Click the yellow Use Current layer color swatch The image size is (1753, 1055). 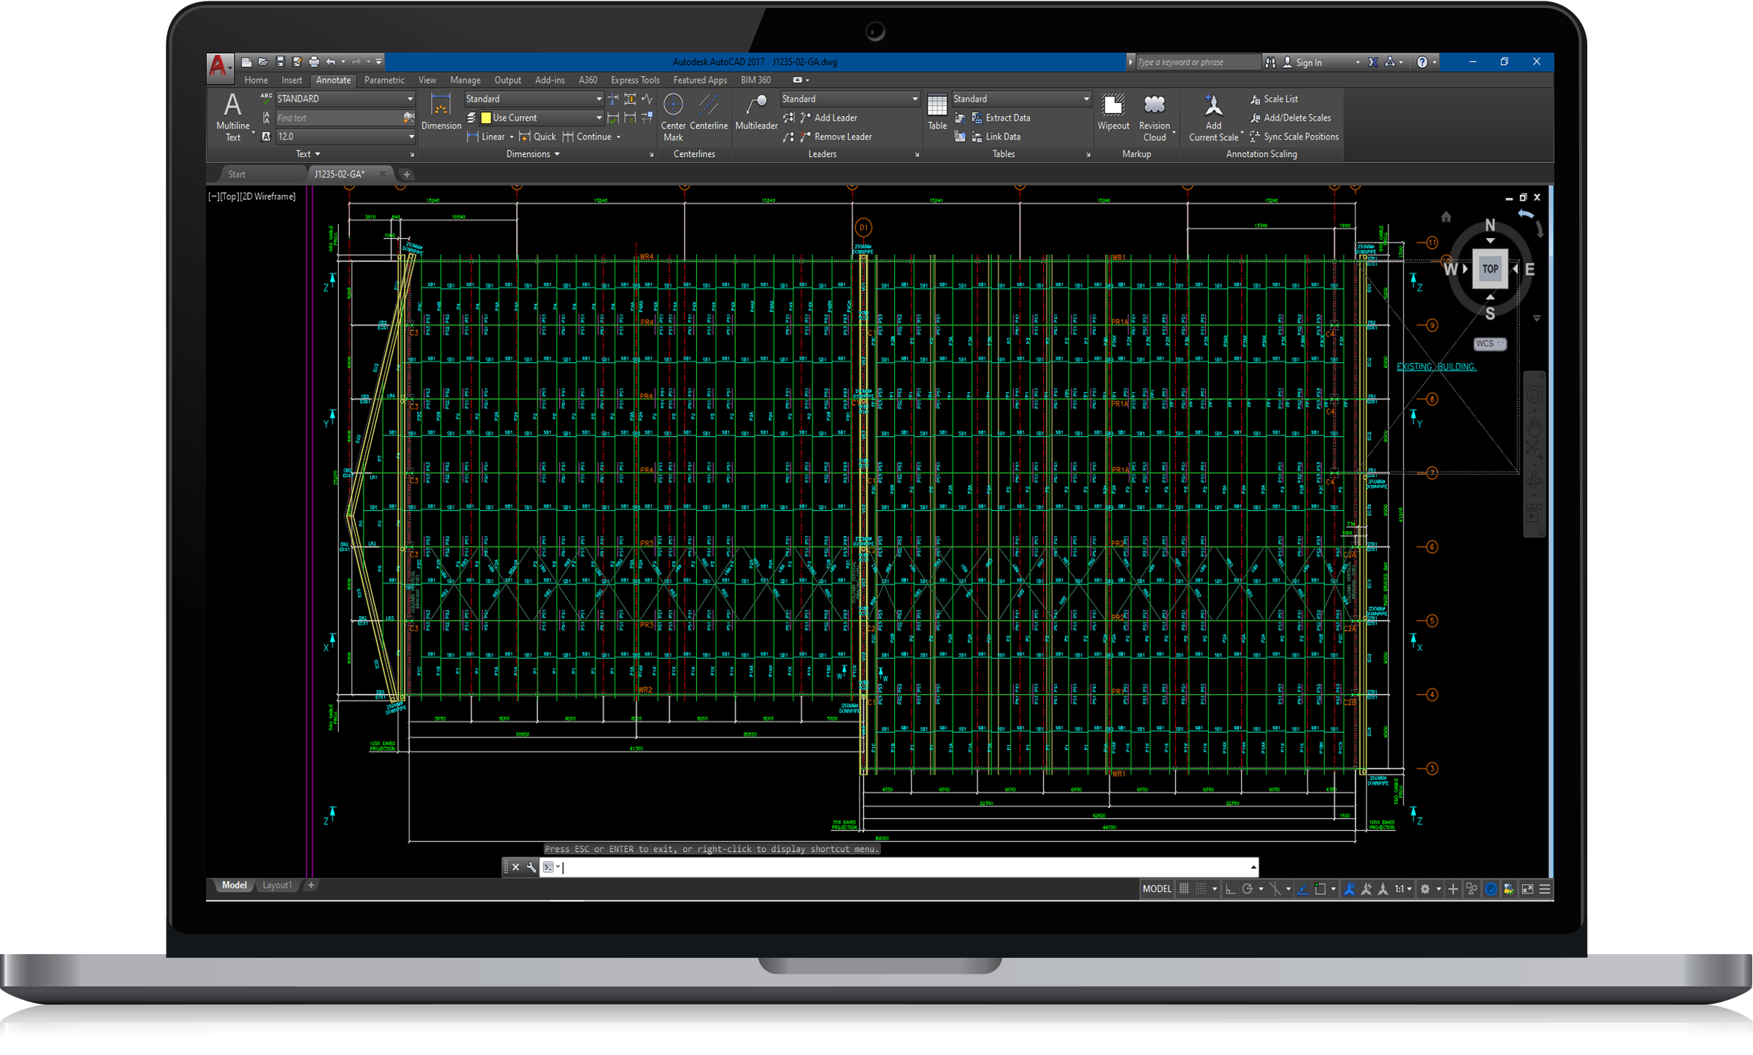coord(486,118)
